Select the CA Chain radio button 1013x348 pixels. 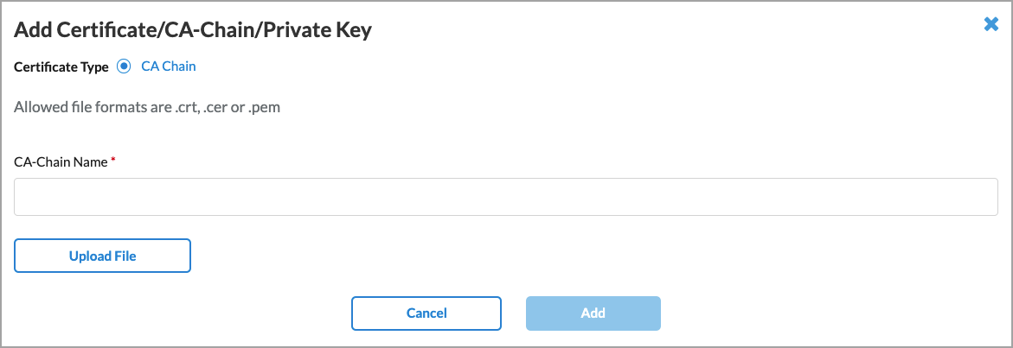coord(123,66)
